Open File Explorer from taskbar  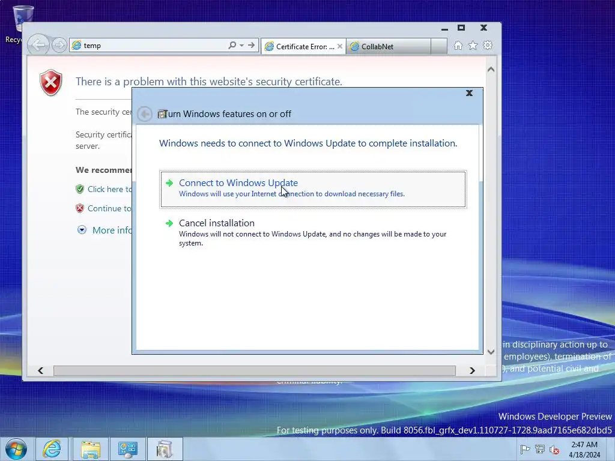(x=91, y=449)
